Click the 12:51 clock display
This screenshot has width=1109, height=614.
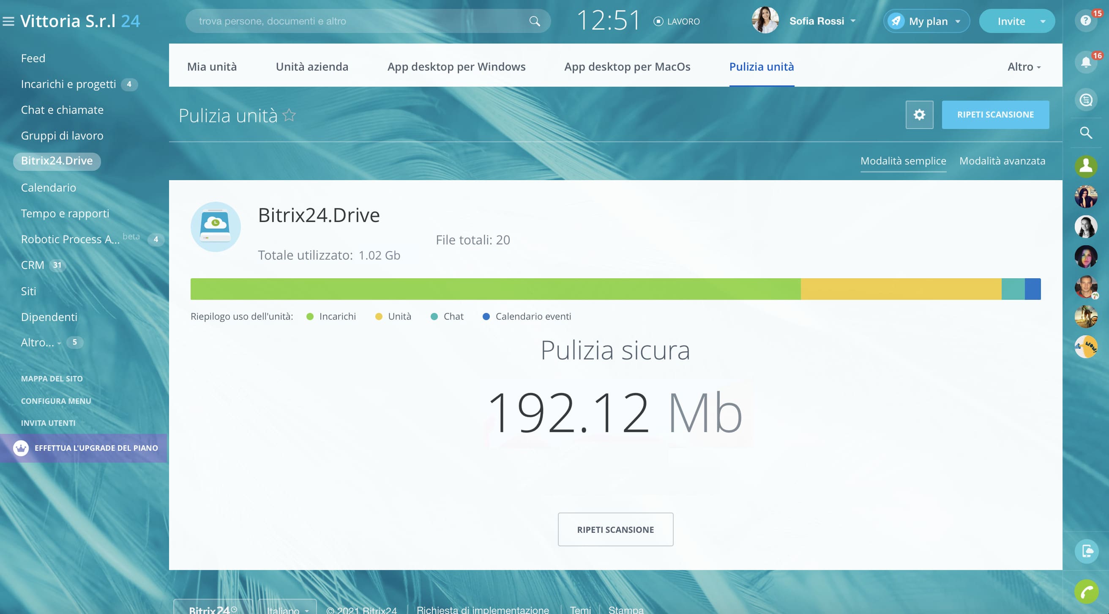point(608,20)
